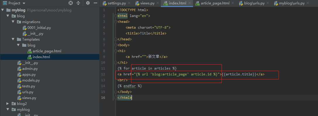Click the endfor template tag

tap(130, 86)
